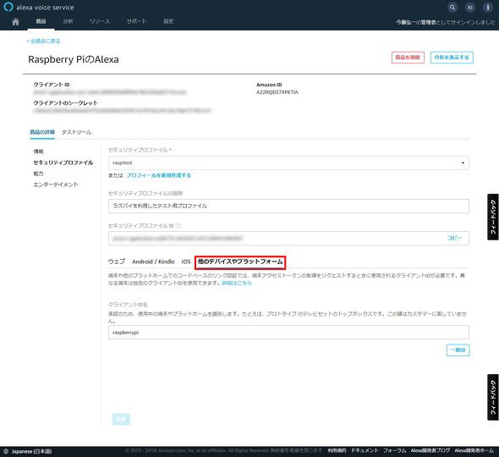499x457 pixels.
Task: Click the red 商品を削除 button
Action: click(408, 58)
